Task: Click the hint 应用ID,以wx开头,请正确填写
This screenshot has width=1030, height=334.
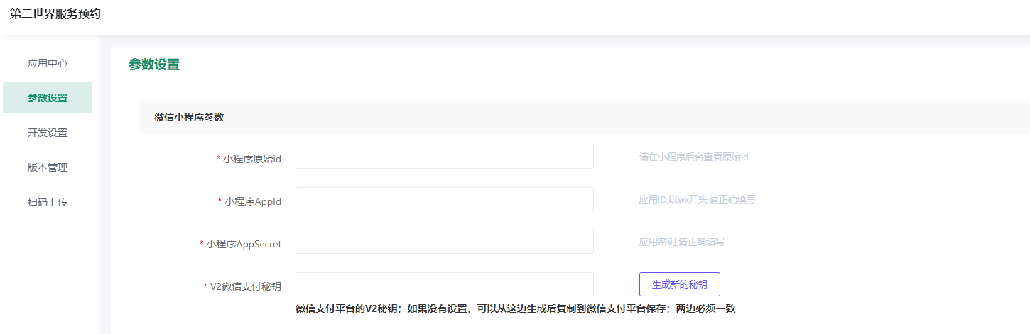Action: click(x=698, y=199)
